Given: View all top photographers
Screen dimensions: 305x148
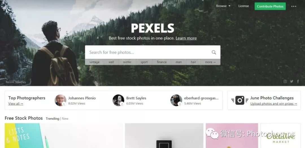Looking at the screenshot, I should (x=16, y=104).
